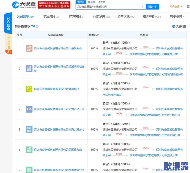Open 兴海大道分店 link at the end of row 5's chain
The image size is (190, 173).
pyautogui.click(x=155, y=135)
